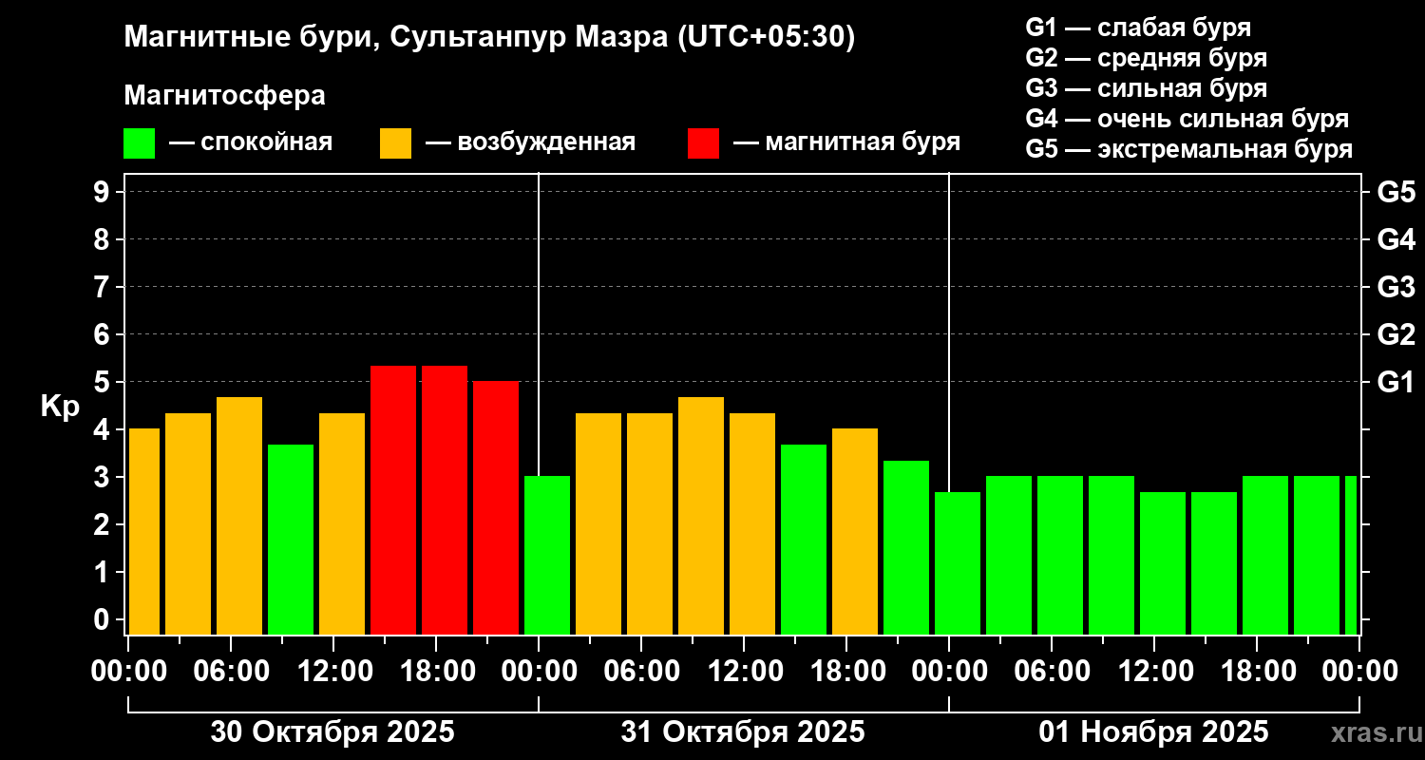Image resolution: width=1425 pixels, height=760 pixels.
Task: Click 'G3 — сильная буря' legend line
Action: click(x=1147, y=88)
